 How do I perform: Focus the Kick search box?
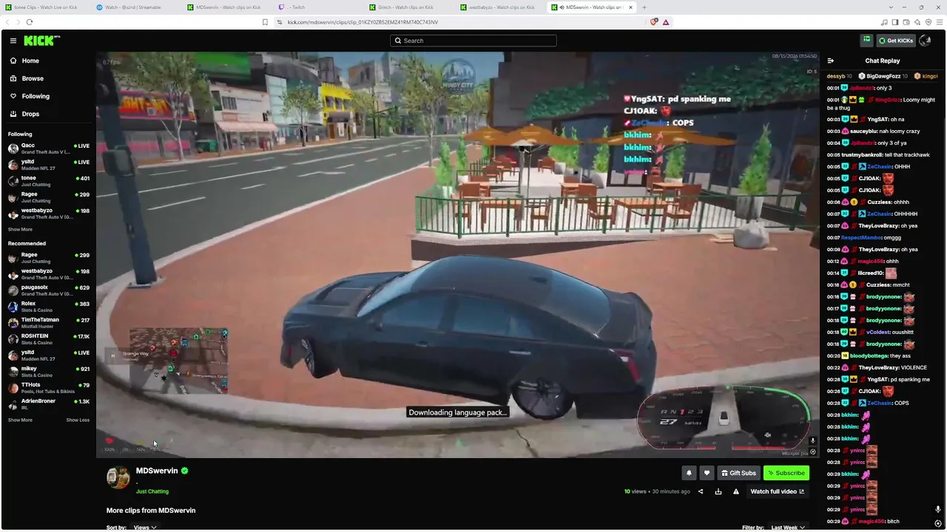click(x=473, y=41)
